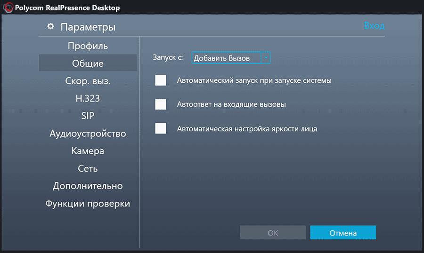Open the Скор. выз. section

(x=88, y=81)
